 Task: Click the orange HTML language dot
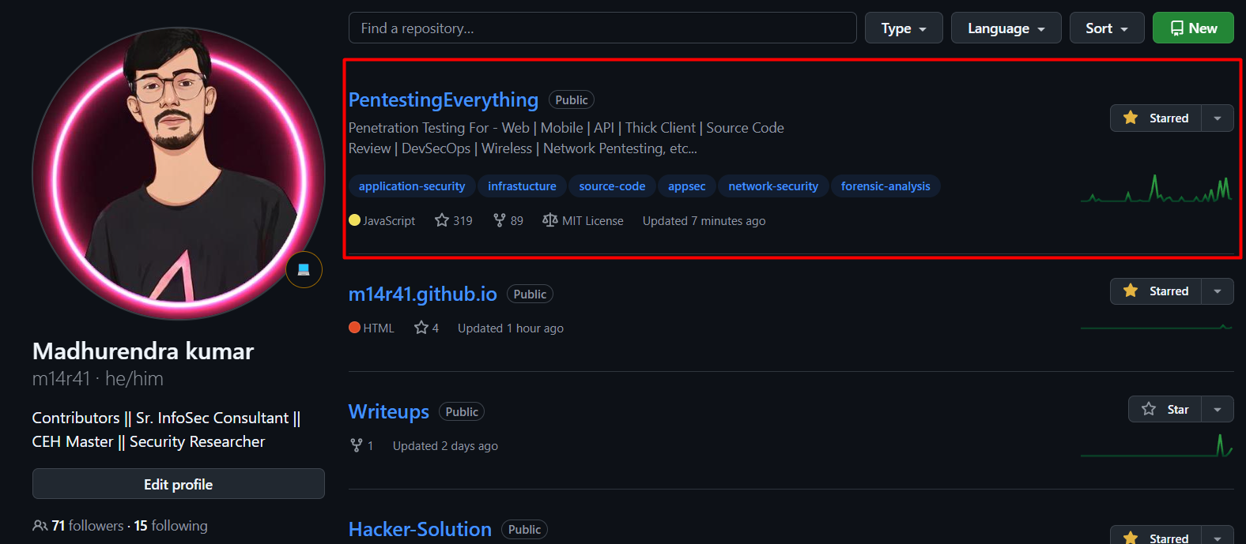click(x=355, y=328)
